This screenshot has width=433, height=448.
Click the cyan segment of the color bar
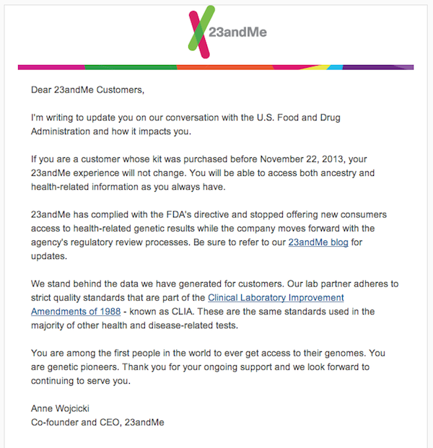pos(335,67)
